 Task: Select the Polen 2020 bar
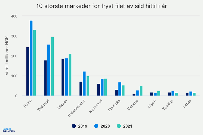(31, 58)
